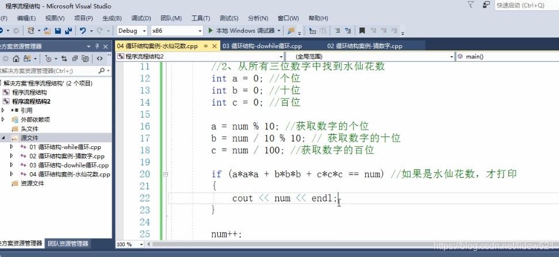Switch to the 团队资源管理器 bottom tab
The image size is (559, 257).
click(x=68, y=243)
